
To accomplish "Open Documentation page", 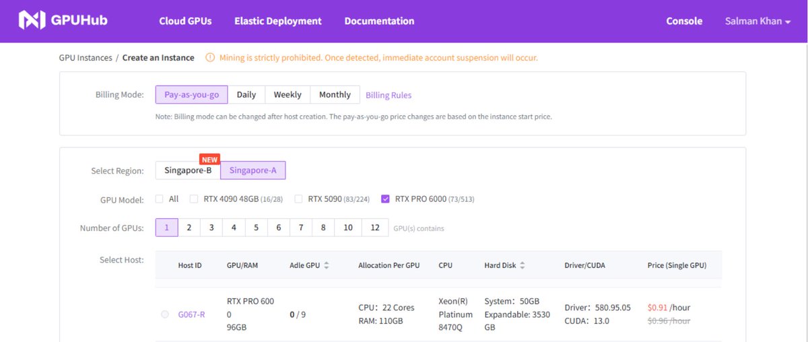I will 379,21.
